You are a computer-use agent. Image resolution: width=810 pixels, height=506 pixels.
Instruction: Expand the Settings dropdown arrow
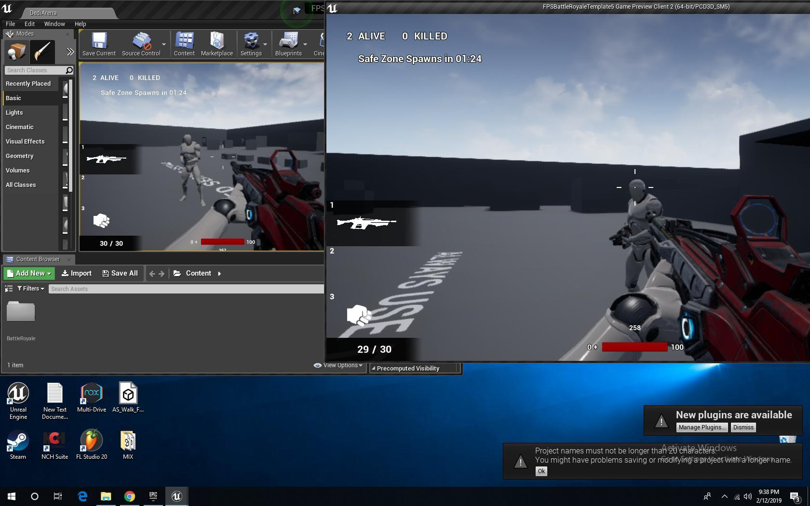[265, 44]
